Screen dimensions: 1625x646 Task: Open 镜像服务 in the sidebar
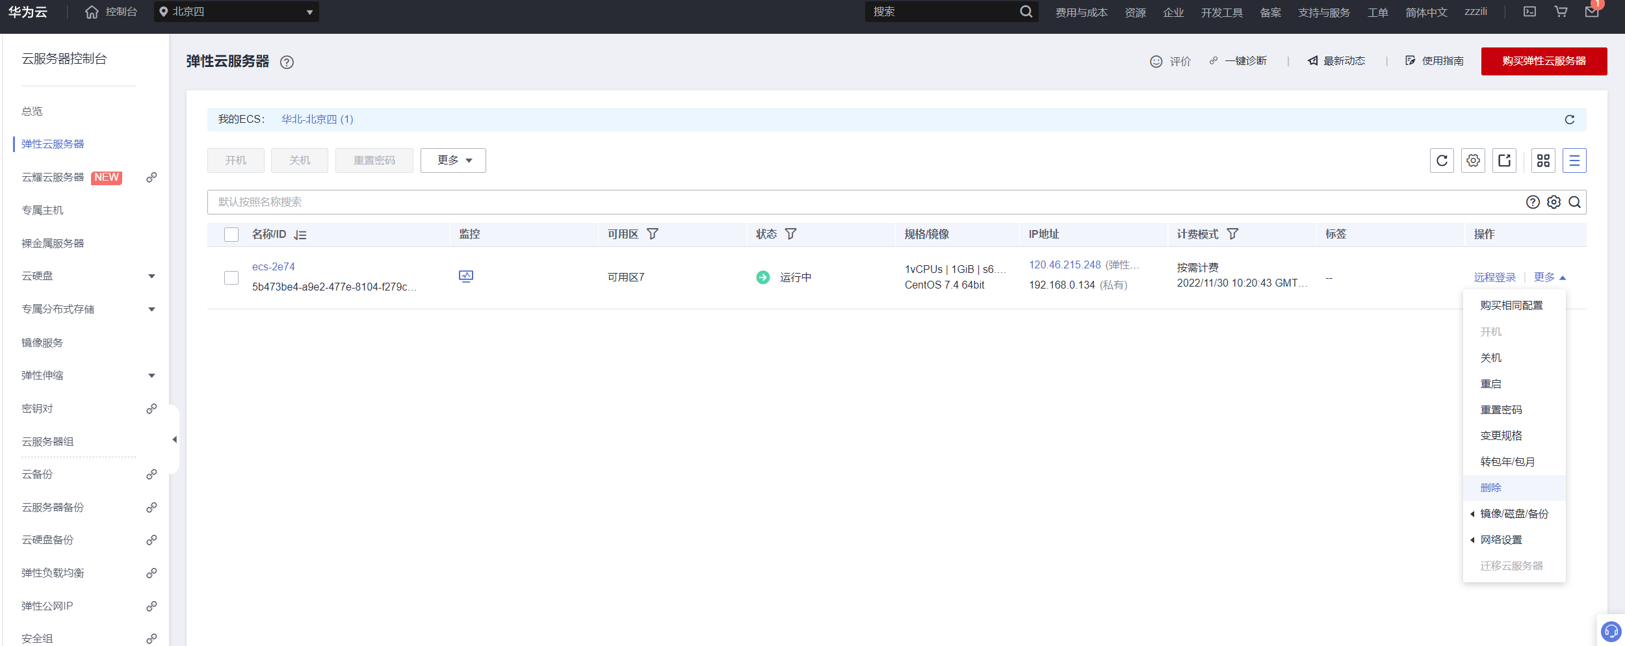coord(42,342)
